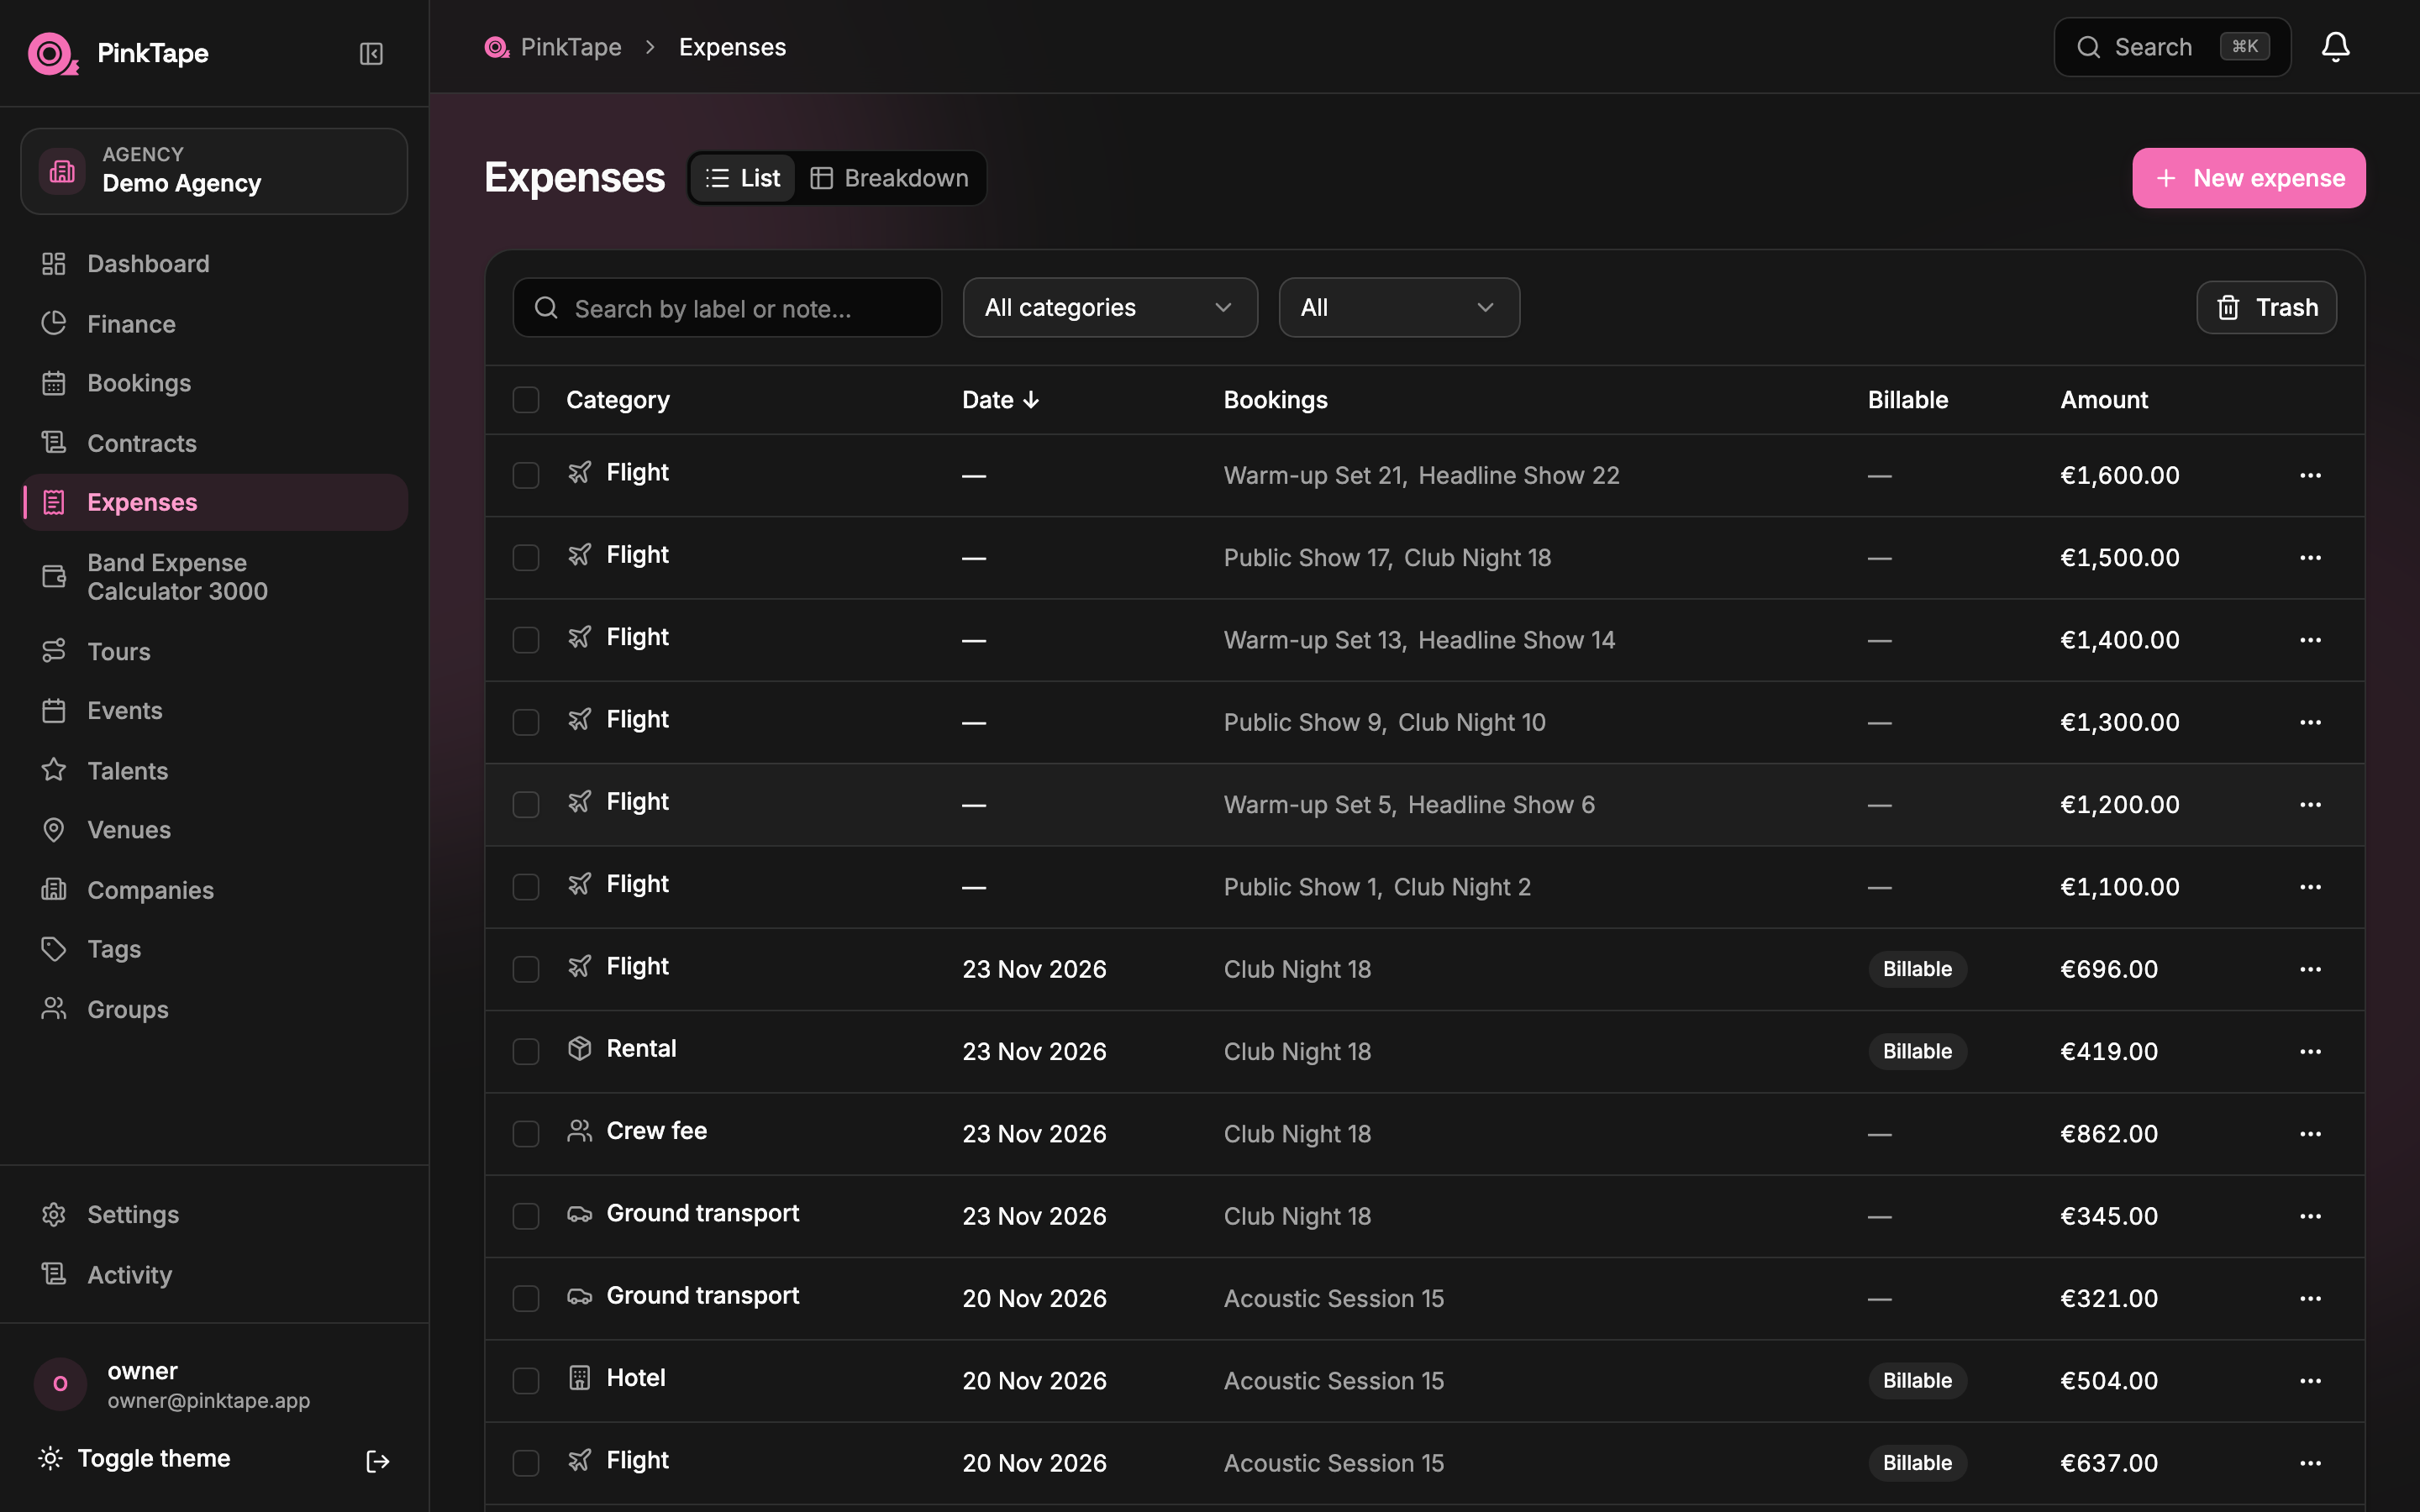Check the Public Show 1 flight row
Screen dimensions: 2420x1512
click(526, 887)
